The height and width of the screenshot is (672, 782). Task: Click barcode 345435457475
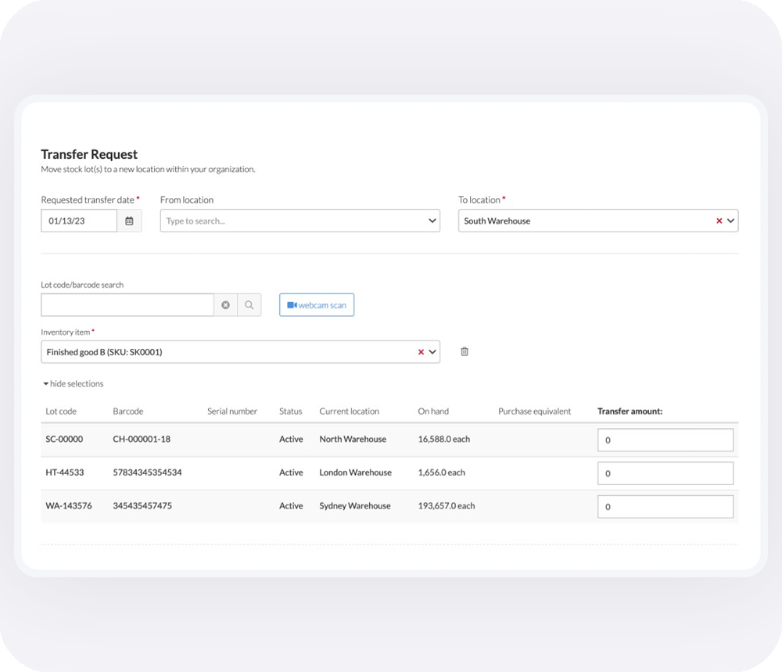(142, 506)
